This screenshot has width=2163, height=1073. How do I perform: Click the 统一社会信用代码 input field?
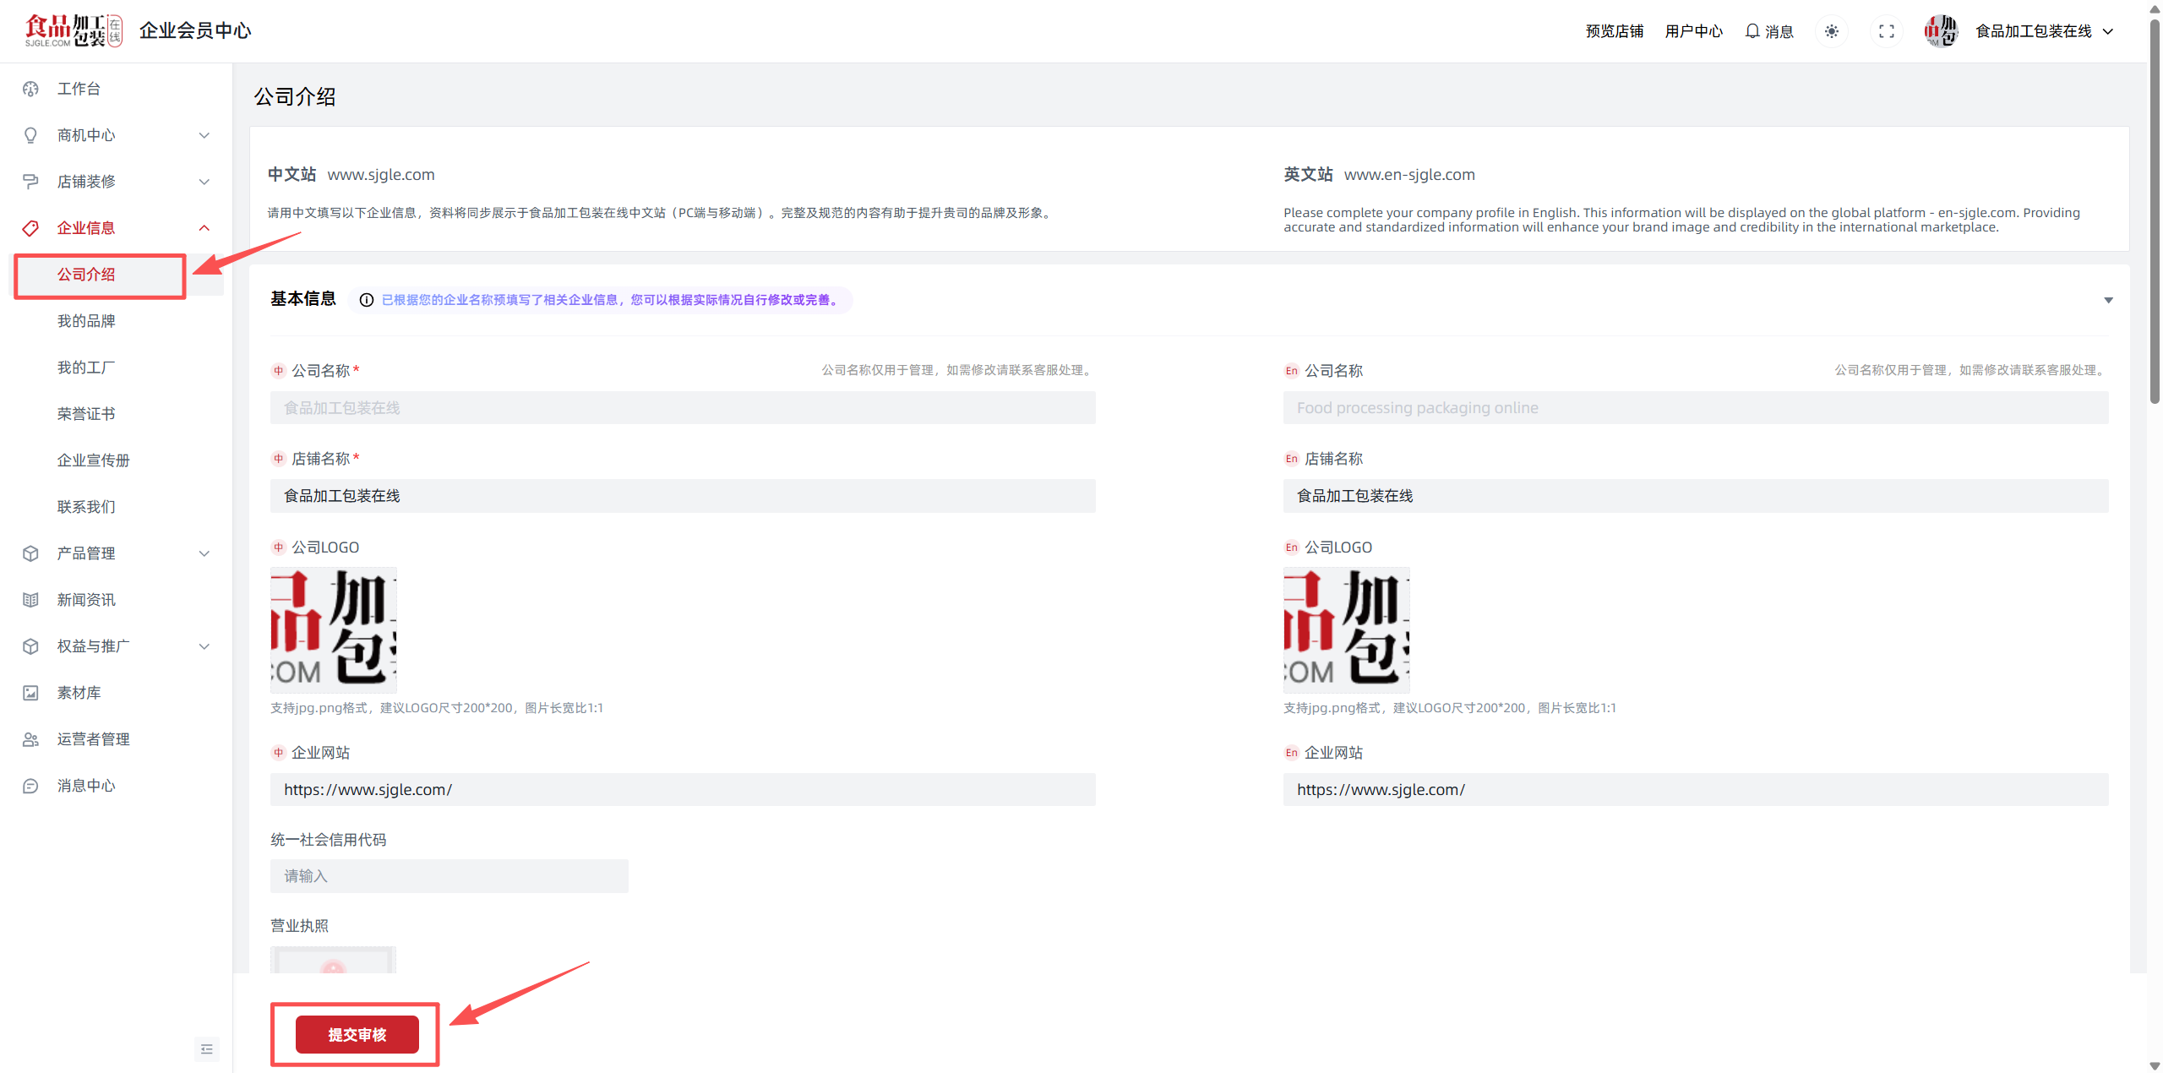tap(449, 876)
